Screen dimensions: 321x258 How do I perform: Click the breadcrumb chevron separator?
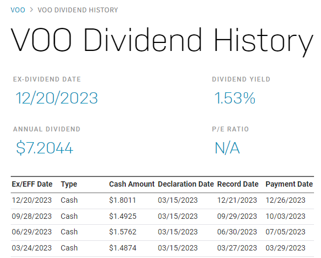[x=31, y=10]
